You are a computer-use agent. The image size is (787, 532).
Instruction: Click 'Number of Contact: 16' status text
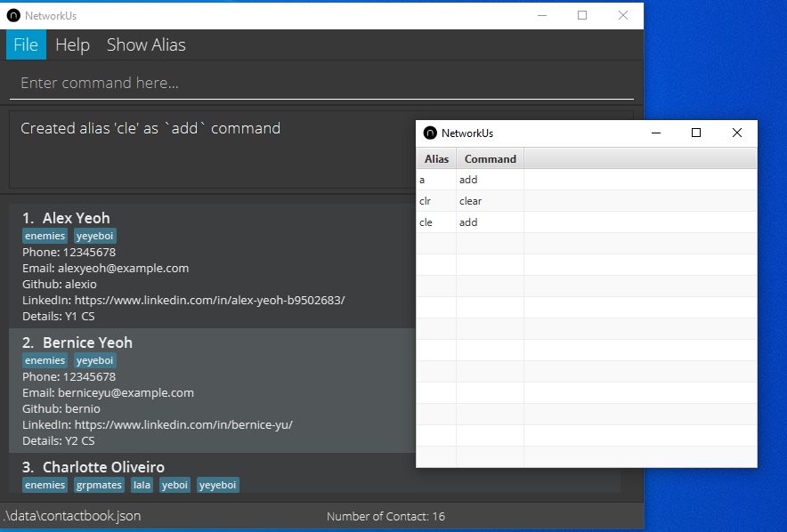386,517
